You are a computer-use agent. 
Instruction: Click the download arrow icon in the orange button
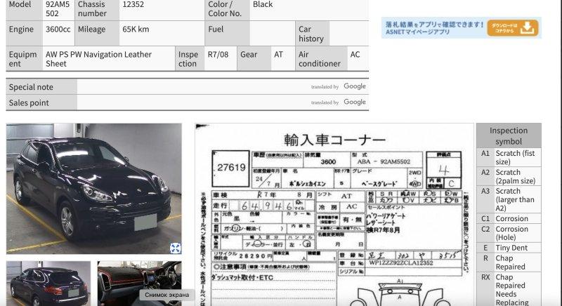(529, 27)
